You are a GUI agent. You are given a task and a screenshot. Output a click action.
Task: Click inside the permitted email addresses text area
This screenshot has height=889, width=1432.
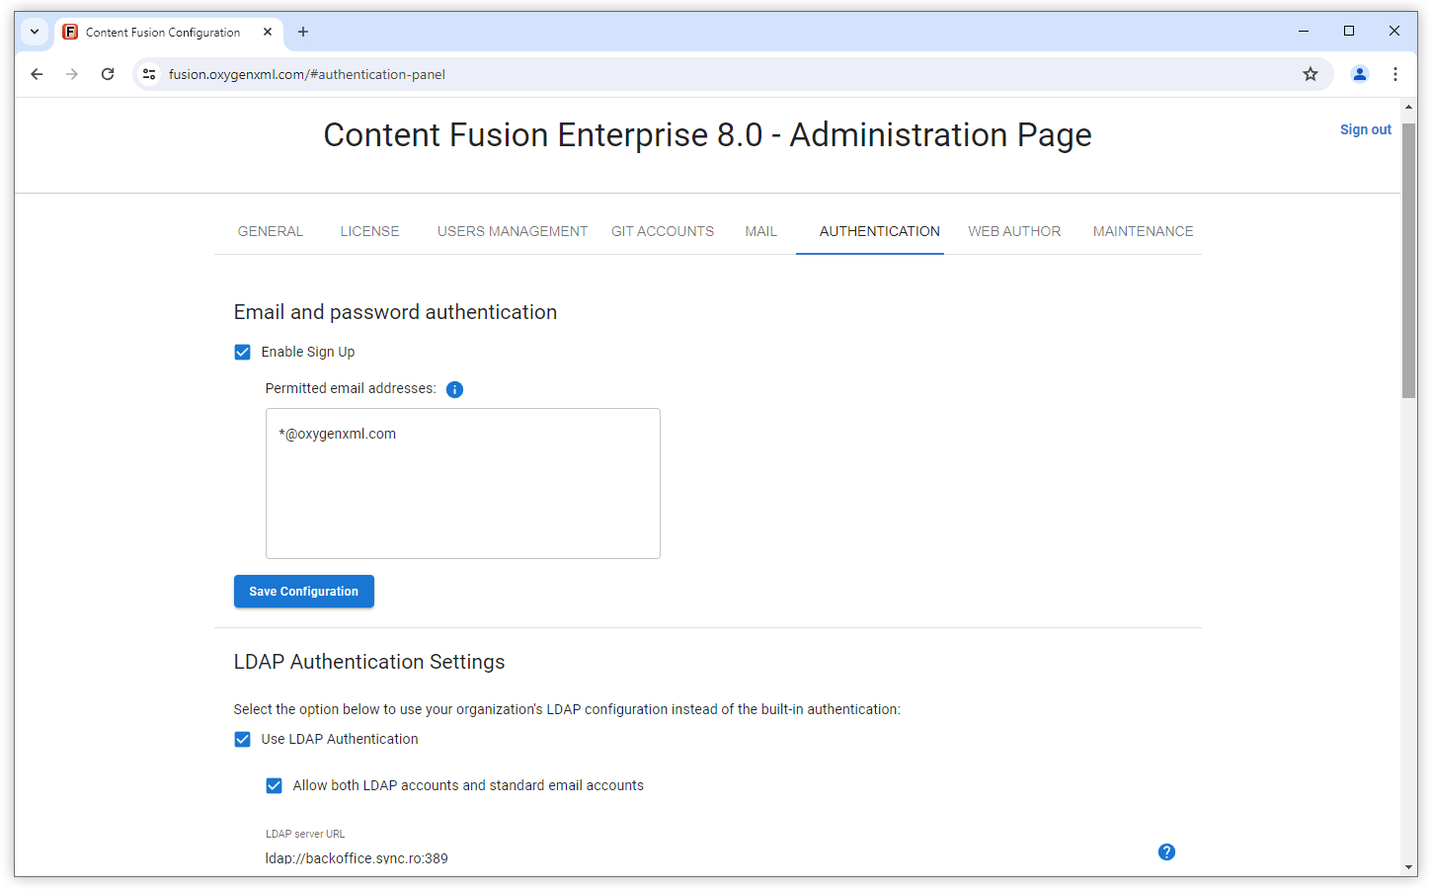(x=463, y=483)
